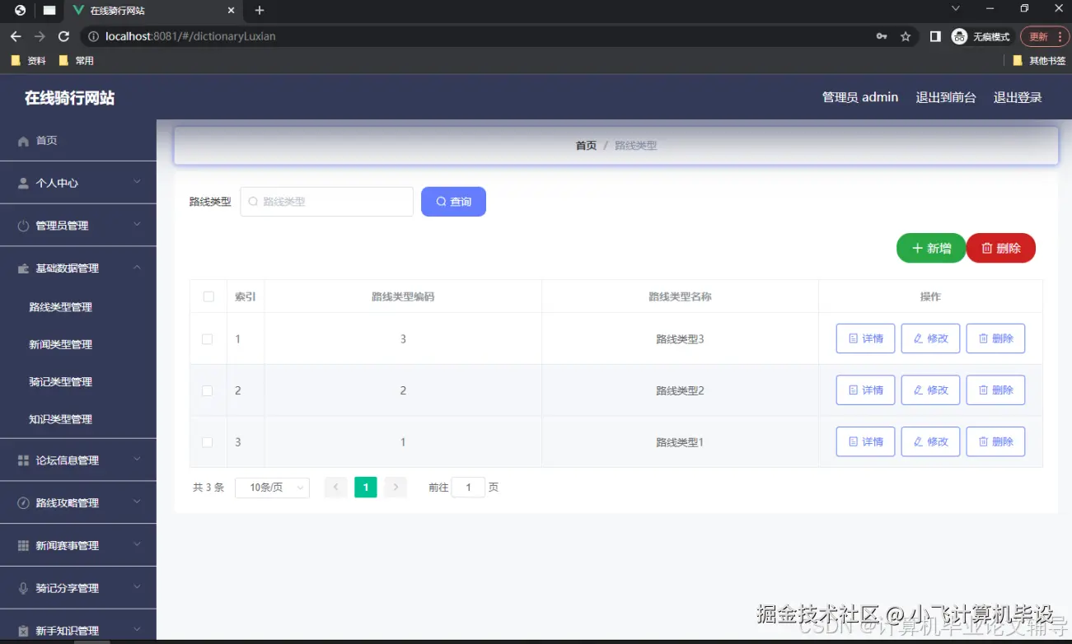This screenshot has height=644, width=1072.
Task: Click 退出登录 in the header
Action: [1018, 97]
